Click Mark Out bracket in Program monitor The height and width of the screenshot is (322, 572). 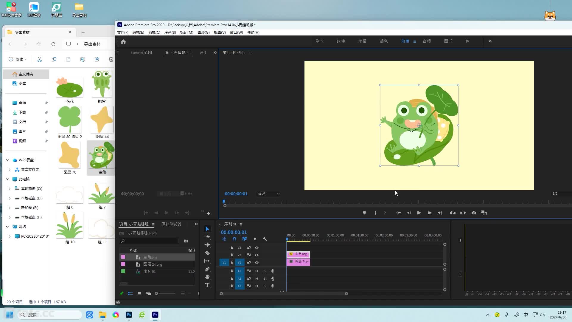(x=385, y=213)
